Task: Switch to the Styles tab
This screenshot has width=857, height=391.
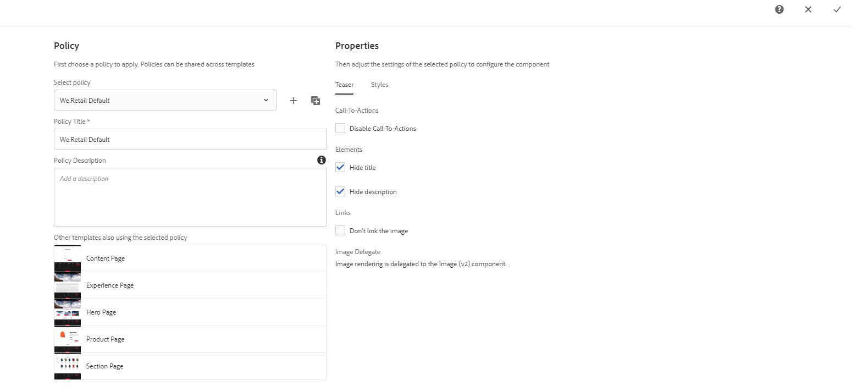Action: coord(379,85)
